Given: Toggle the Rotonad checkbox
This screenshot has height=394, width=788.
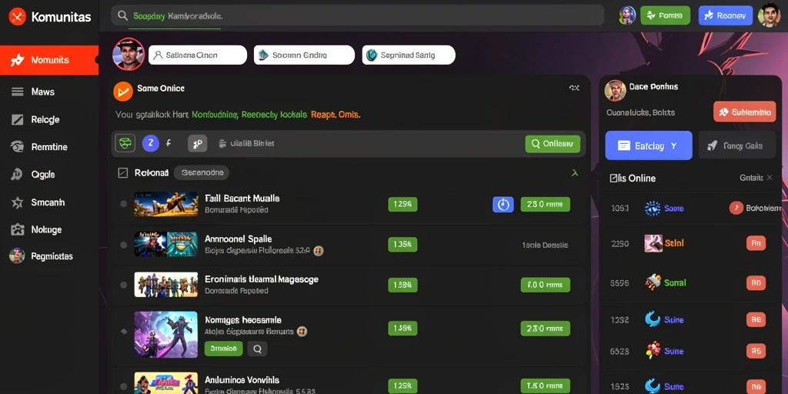Looking at the screenshot, I should pos(122,173).
